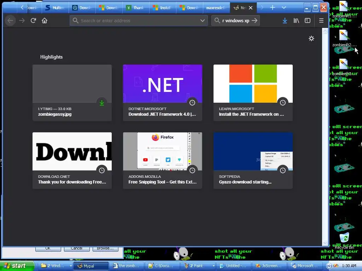Toggle the sidebar view icon
The width and height of the screenshot is (362, 271).
click(x=308, y=20)
